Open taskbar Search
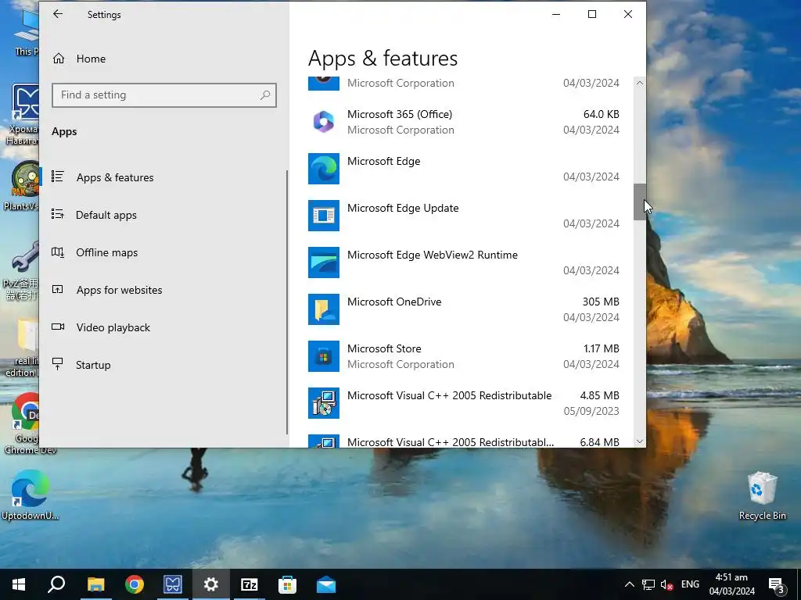The height and width of the screenshot is (600, 801). coord(56,584)
